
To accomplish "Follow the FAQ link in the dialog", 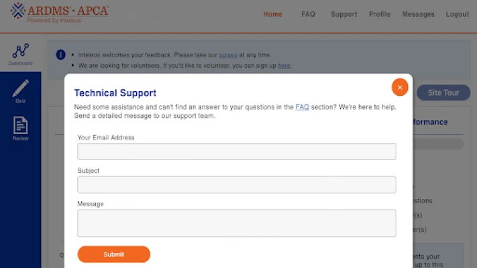I will (302, 107).
